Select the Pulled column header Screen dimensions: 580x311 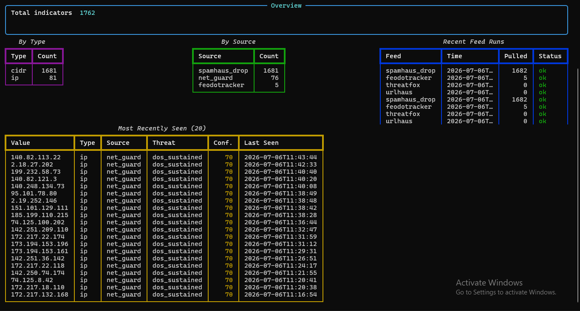(516, 56)
